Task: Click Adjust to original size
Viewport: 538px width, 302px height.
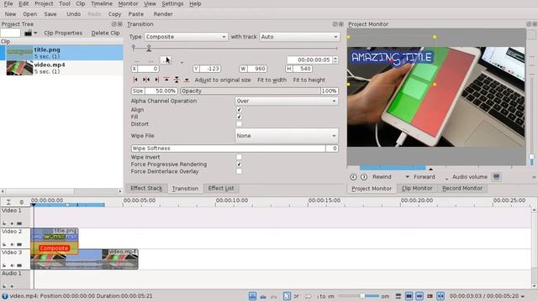Action: click(223, 80)
